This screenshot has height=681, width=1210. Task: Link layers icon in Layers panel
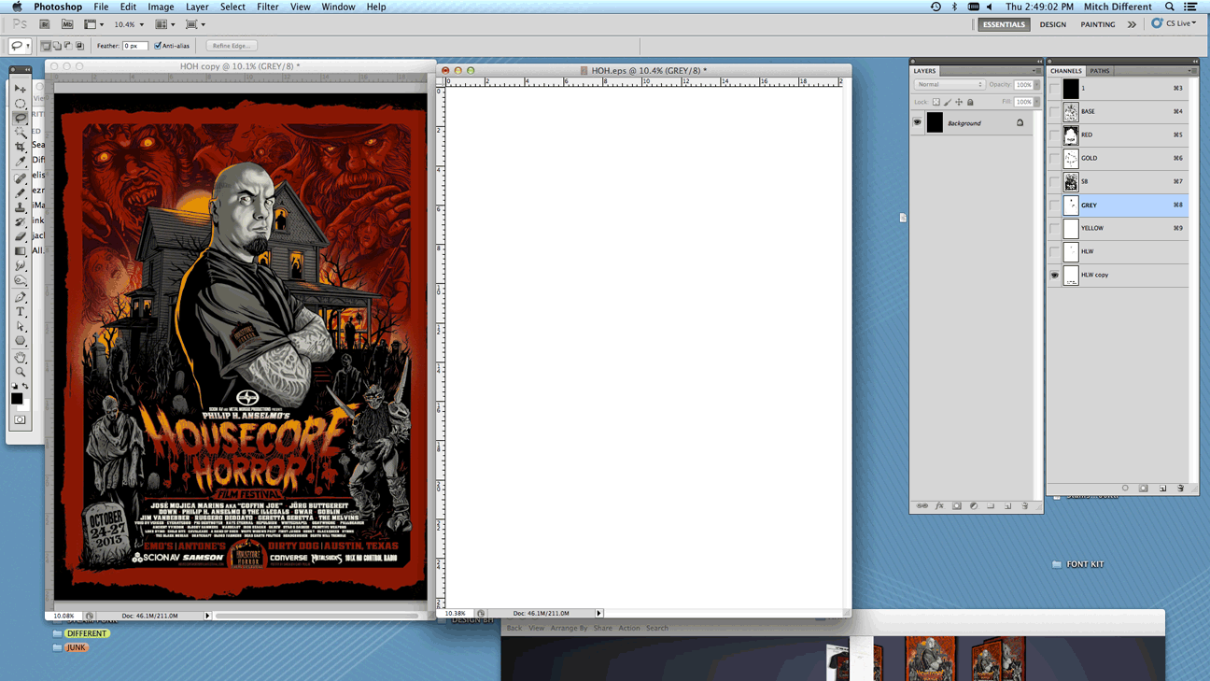pos(922,506)
